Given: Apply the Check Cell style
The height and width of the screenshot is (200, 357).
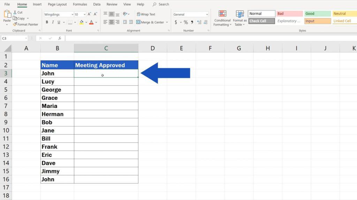Looking at the screenshot, I should point(261,21).
